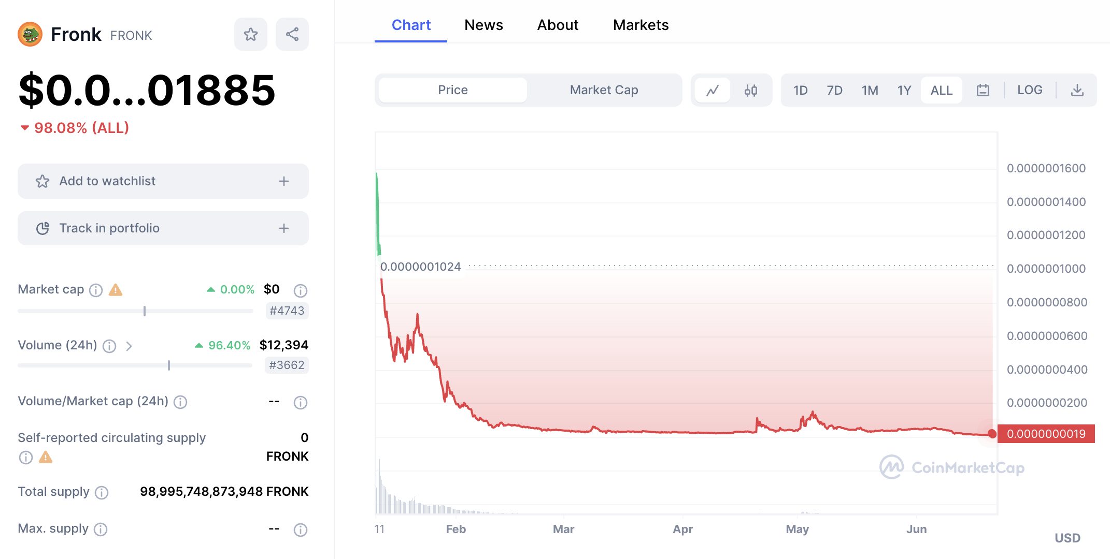Expand Volume (24h) chevron arrow
Screen dimensions: 1110x559
coord(129,346)
